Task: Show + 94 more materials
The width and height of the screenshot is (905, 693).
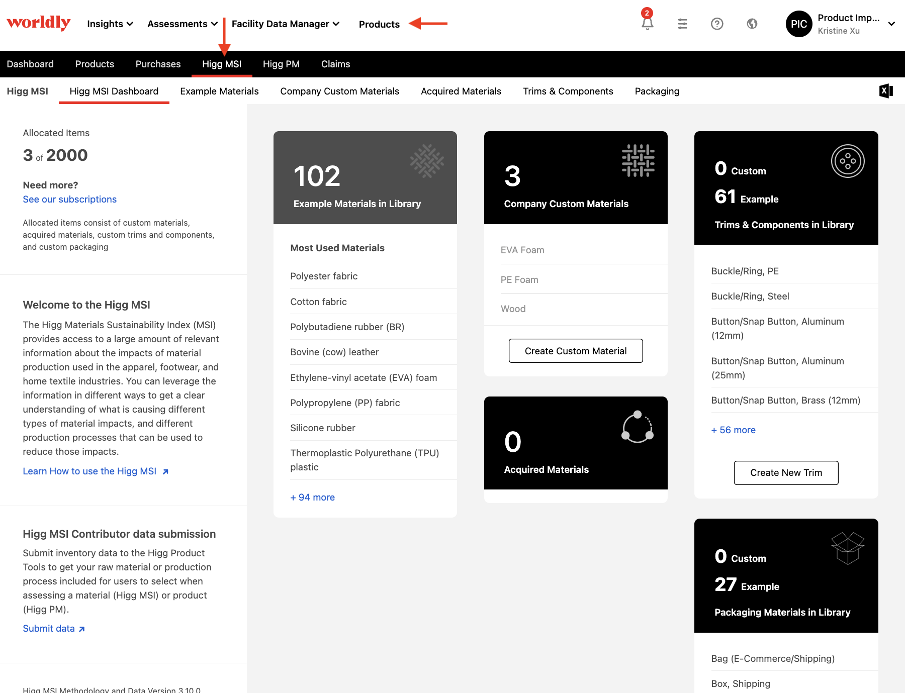Action: click(312, 497)
